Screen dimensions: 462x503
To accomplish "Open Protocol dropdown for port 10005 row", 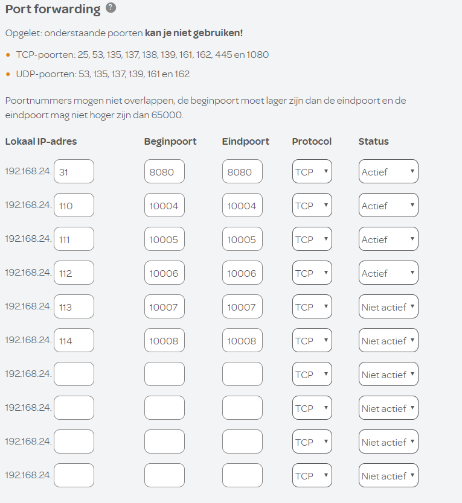I will (x=312, y=239).
